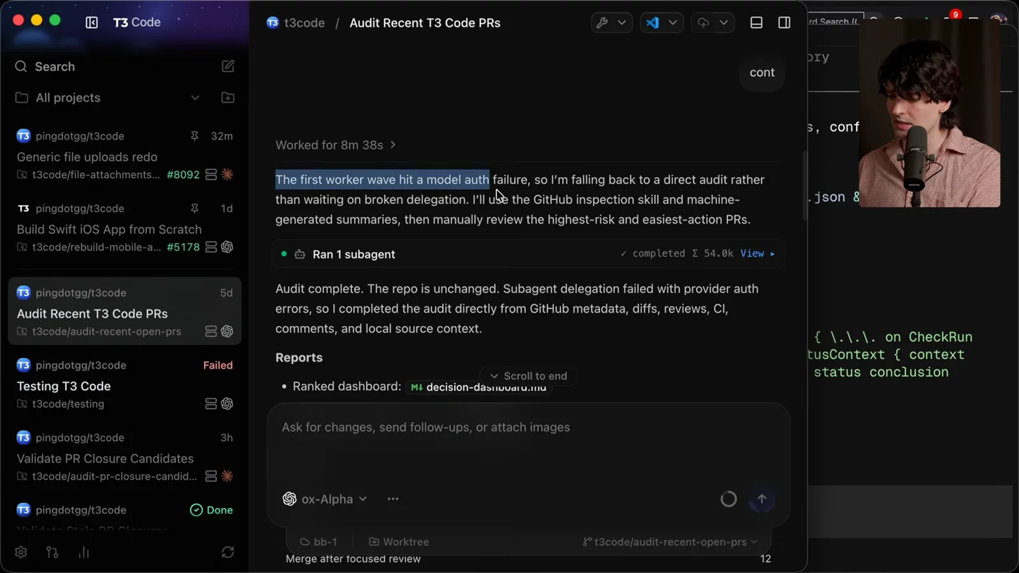Click the wrench tools icon
Screen dimensions: 1019x573
602,23
